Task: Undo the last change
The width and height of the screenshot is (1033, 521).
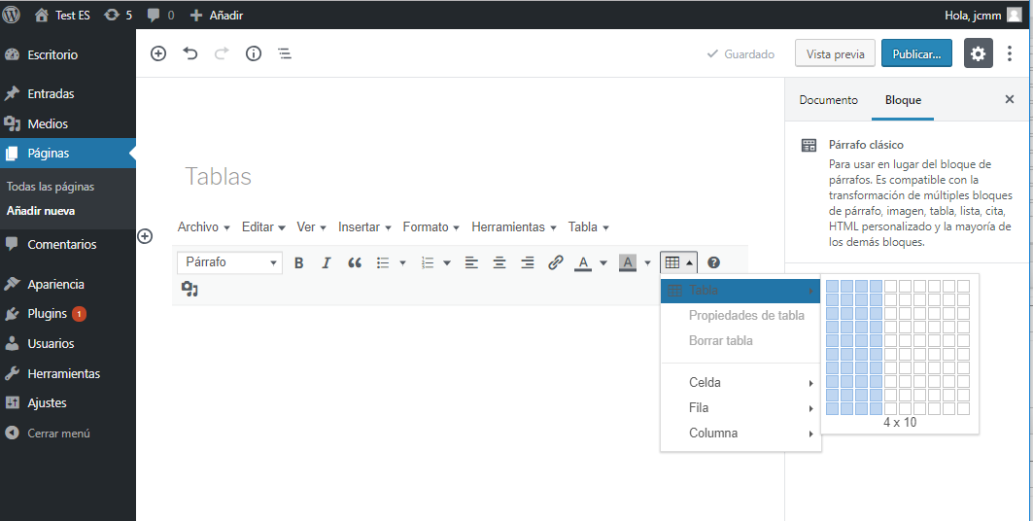Action: coord(190,53)
